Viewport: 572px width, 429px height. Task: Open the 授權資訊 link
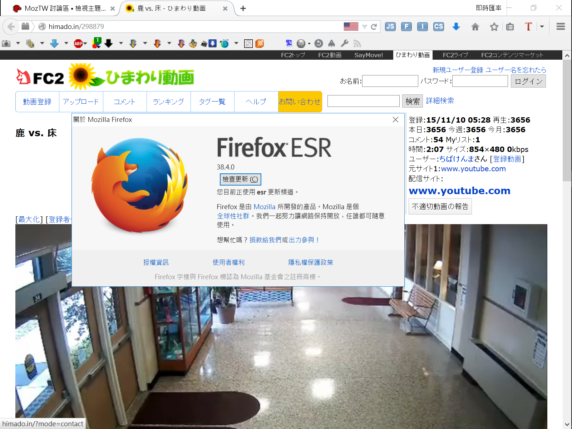point(156,262)
